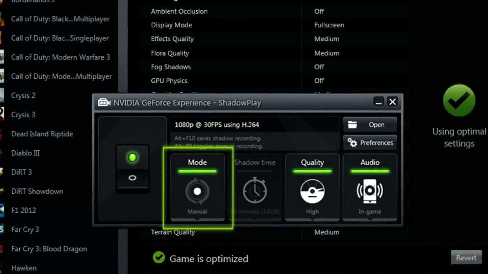Image resolution: width=488 pixels, height=274 pixels.
Task: Select the top radio button on the ShadowPlay switch
Action: [132, 157]
